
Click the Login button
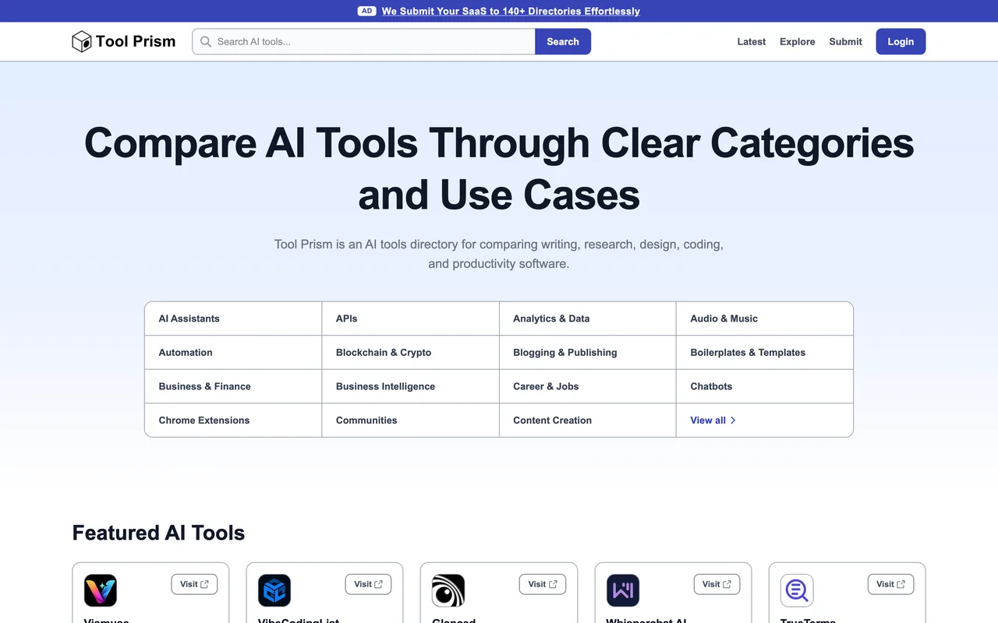pos(901,41)
